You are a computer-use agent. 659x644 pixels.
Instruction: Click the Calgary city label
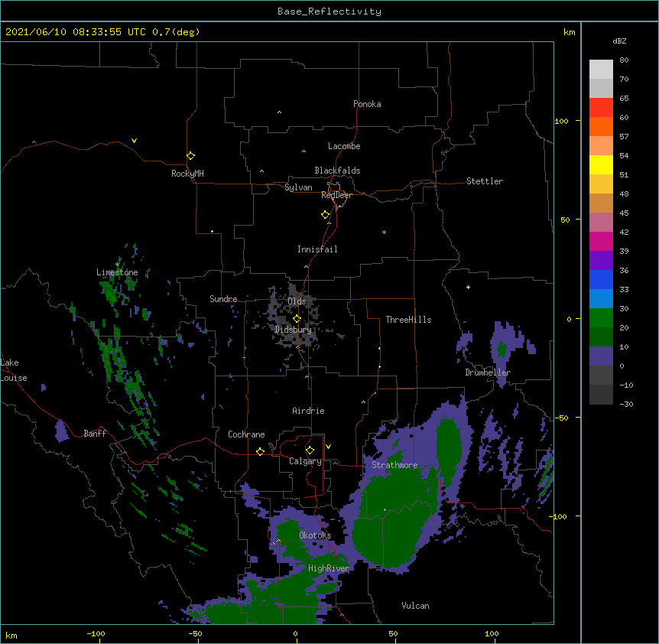click(305, 461)
